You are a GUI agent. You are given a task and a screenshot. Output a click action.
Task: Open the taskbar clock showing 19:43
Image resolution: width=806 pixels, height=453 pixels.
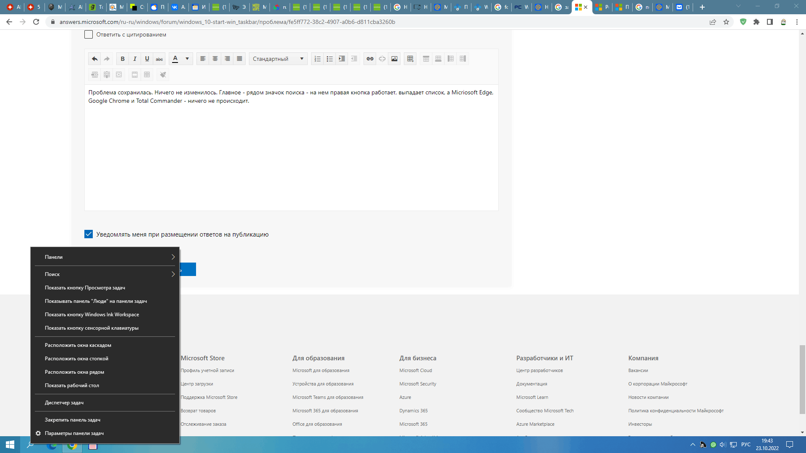pyautogui.click(x=767, y=445)
